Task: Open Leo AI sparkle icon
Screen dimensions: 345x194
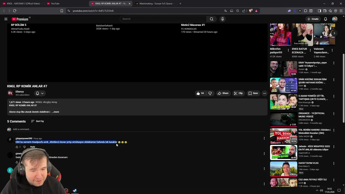Action: pyautogui.click(x=330, y=11)
